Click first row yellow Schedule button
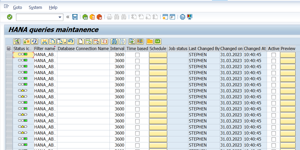The height and width of the screenshot is (150, 300). point(158,55)
